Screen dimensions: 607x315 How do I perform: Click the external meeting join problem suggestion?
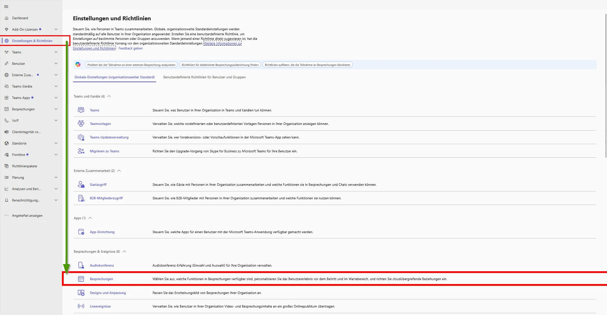131,65
